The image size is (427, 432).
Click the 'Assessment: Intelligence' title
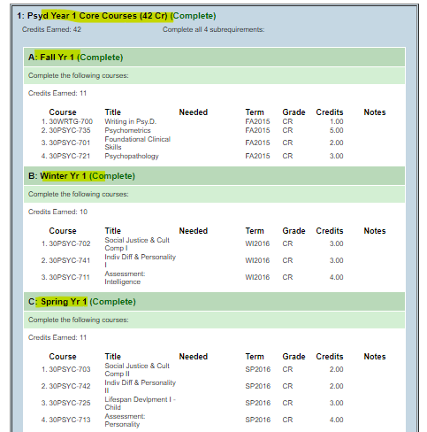(125, 278)
